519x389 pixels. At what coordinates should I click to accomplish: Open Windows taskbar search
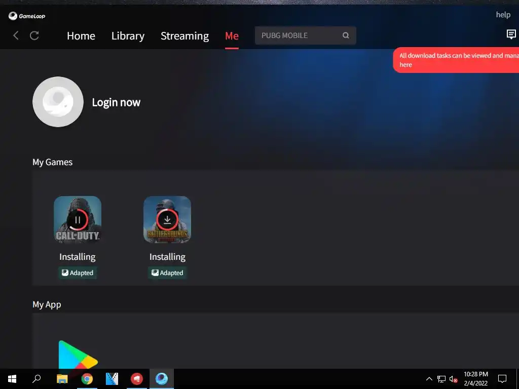click(x=36, y=379)
